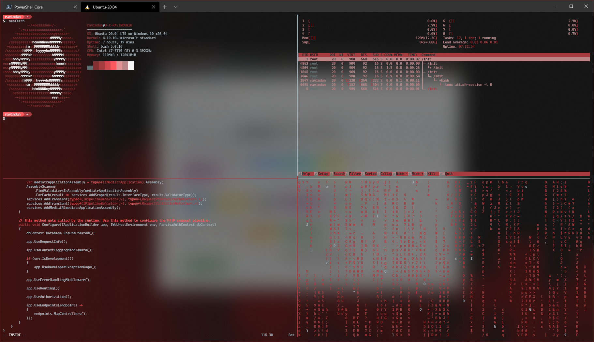The width and height of the screenshot is (594, 342).
Task: Sort htop by PRI column header
Action: [x=333, y=55]
